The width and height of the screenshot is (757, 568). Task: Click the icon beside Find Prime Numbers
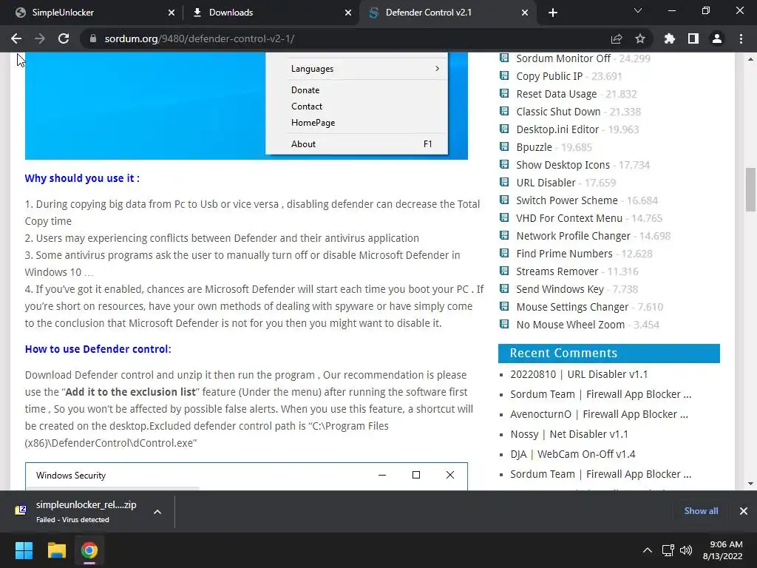tap(504, 253)
